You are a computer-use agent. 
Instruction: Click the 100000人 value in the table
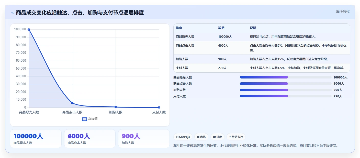pyautogui.click(x=225, y=37)
